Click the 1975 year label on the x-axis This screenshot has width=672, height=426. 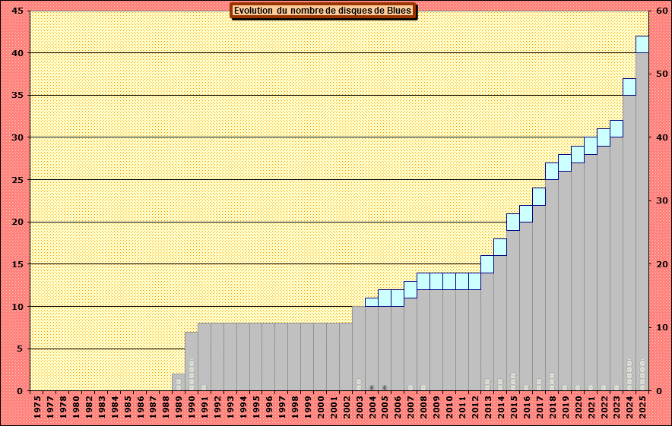click(x=37, y=409)
